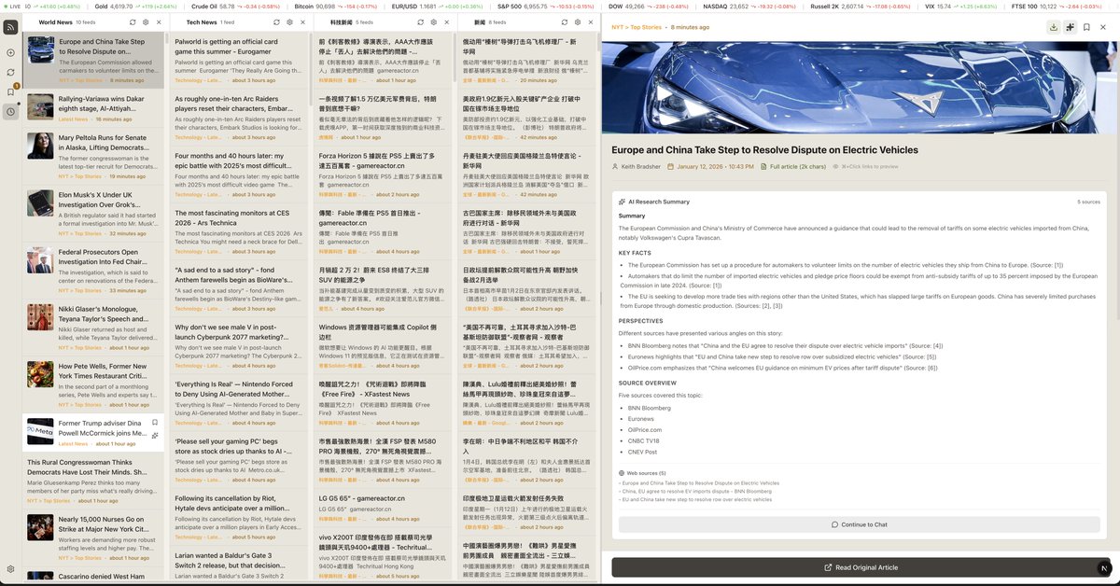
Task: Click the dark round button beside Read Original Article
Action: pyautogui.click(x=1104, y=567)
